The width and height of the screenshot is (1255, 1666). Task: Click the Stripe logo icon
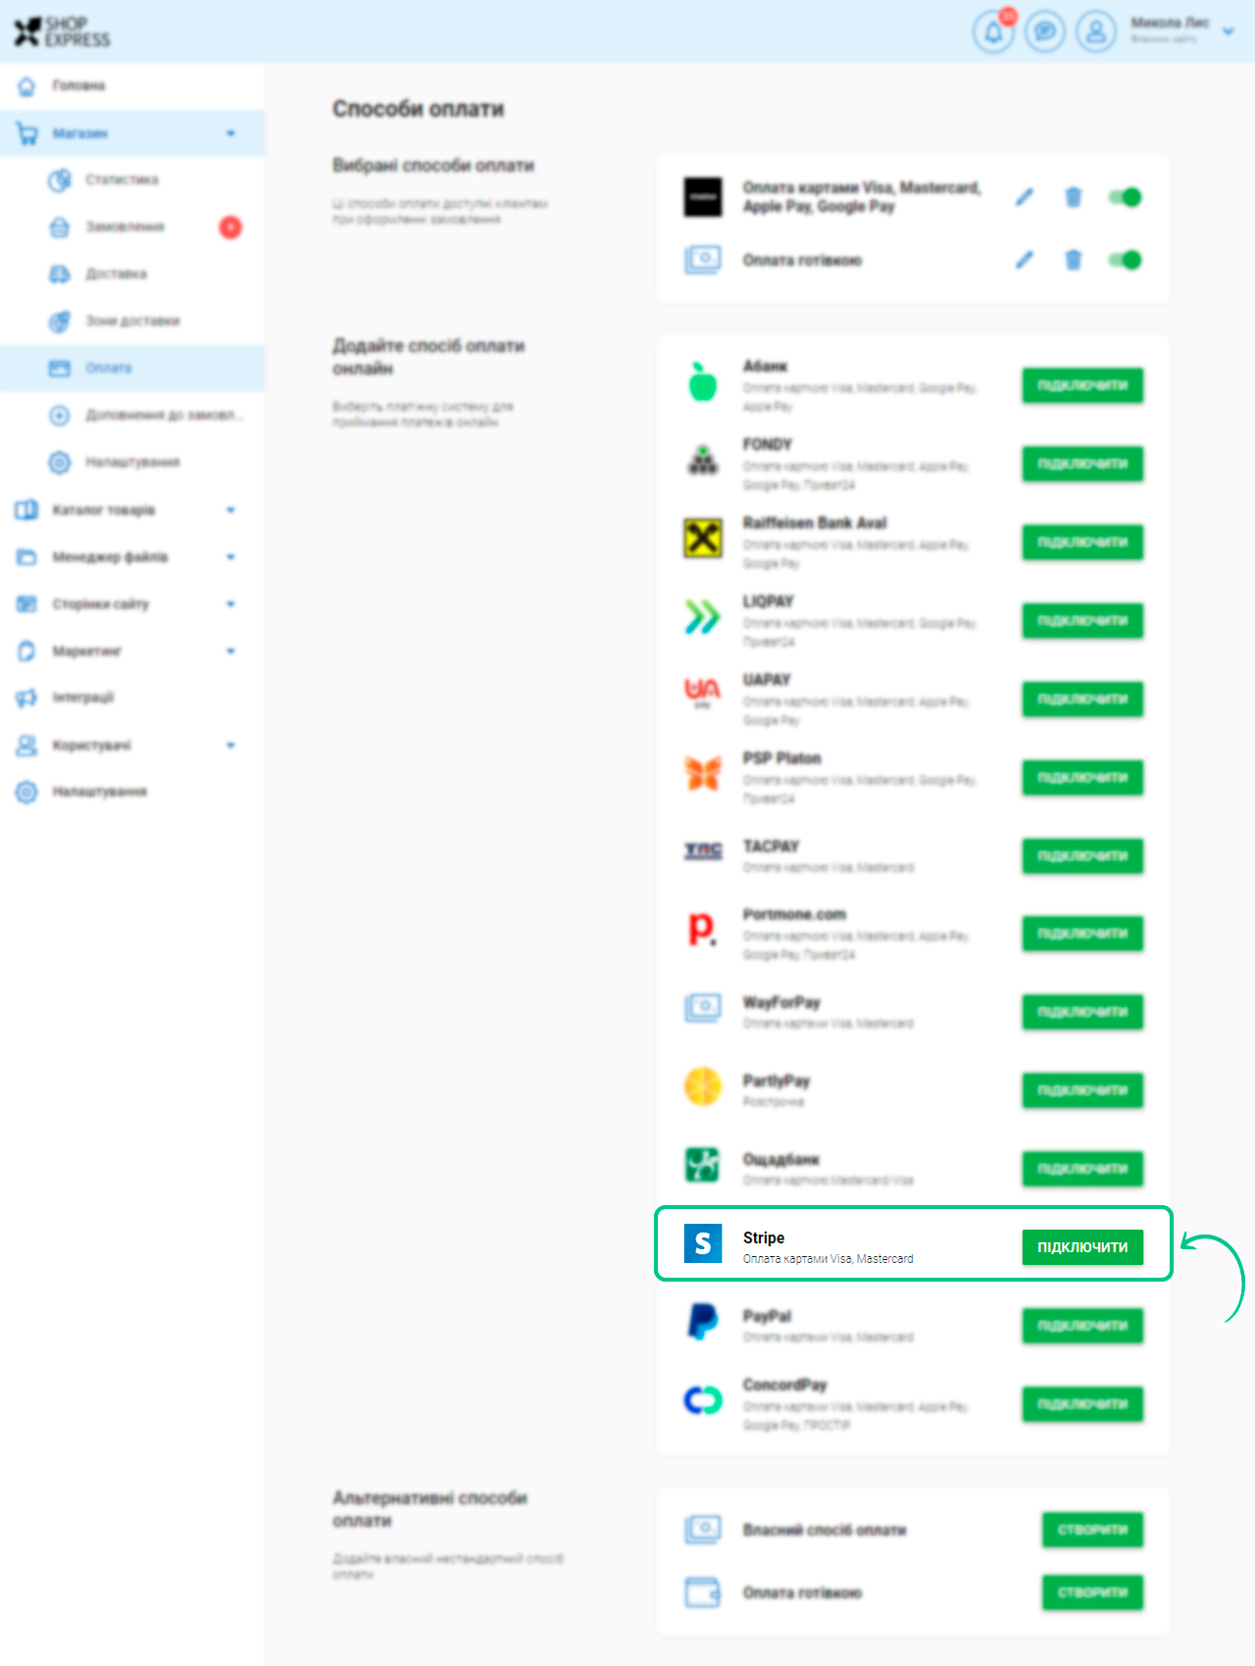tap(703, 1243)
